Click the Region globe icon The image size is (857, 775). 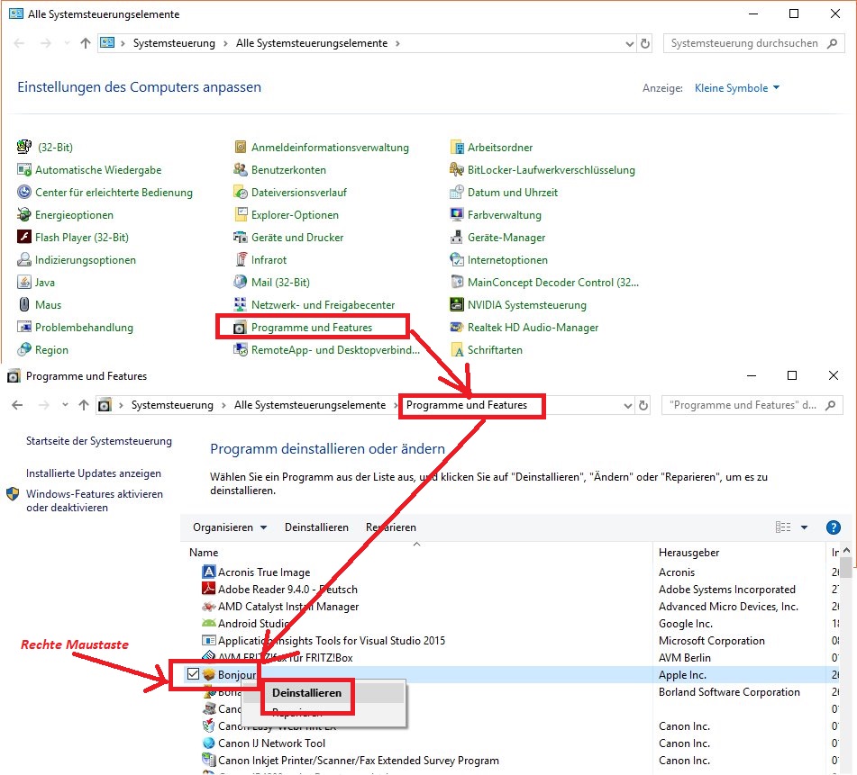[x=24, y=349]
